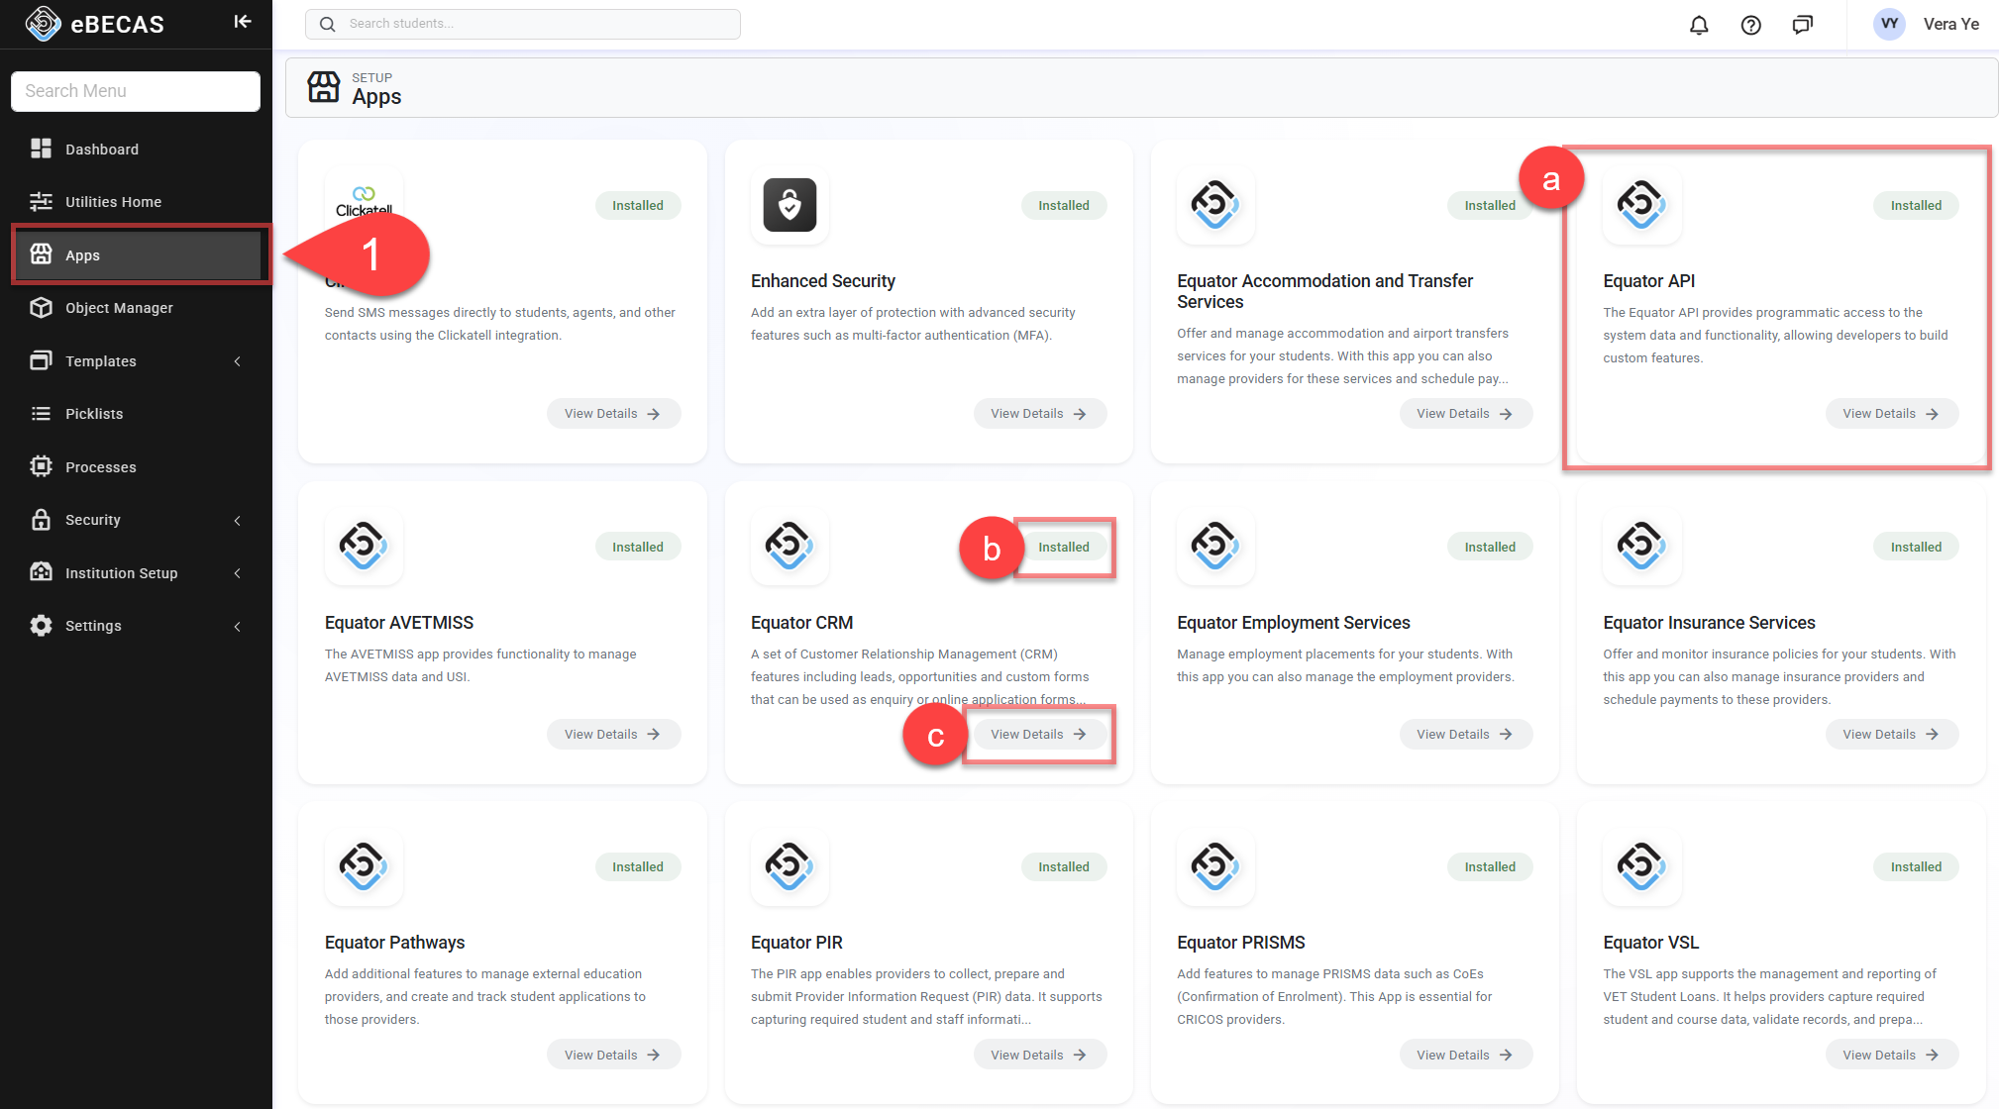This screenshot has height=1109, width=1999.
Task: Open Picklists menu item
Action: (136, 414)
